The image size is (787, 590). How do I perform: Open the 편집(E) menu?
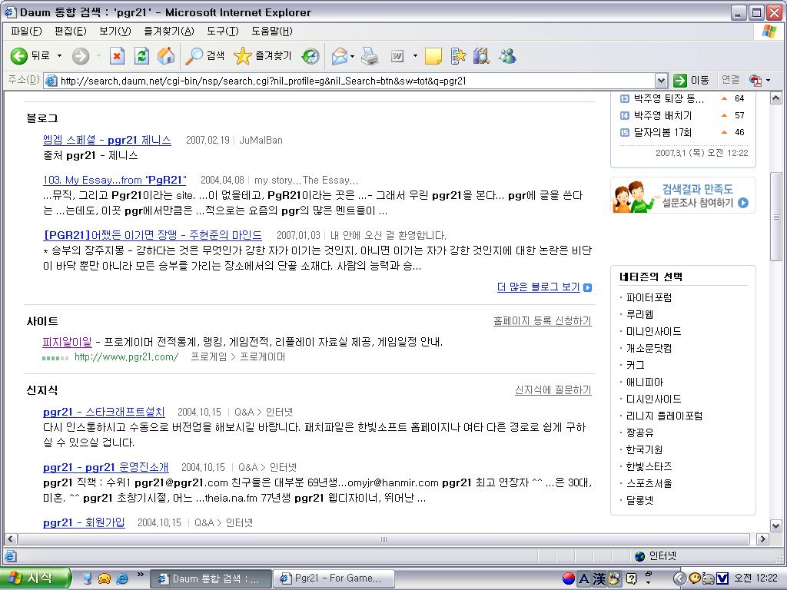(70, 31)
